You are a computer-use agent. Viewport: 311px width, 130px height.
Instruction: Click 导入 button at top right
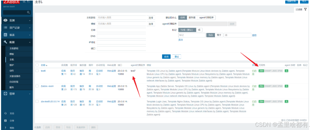[x=304, y=1]
